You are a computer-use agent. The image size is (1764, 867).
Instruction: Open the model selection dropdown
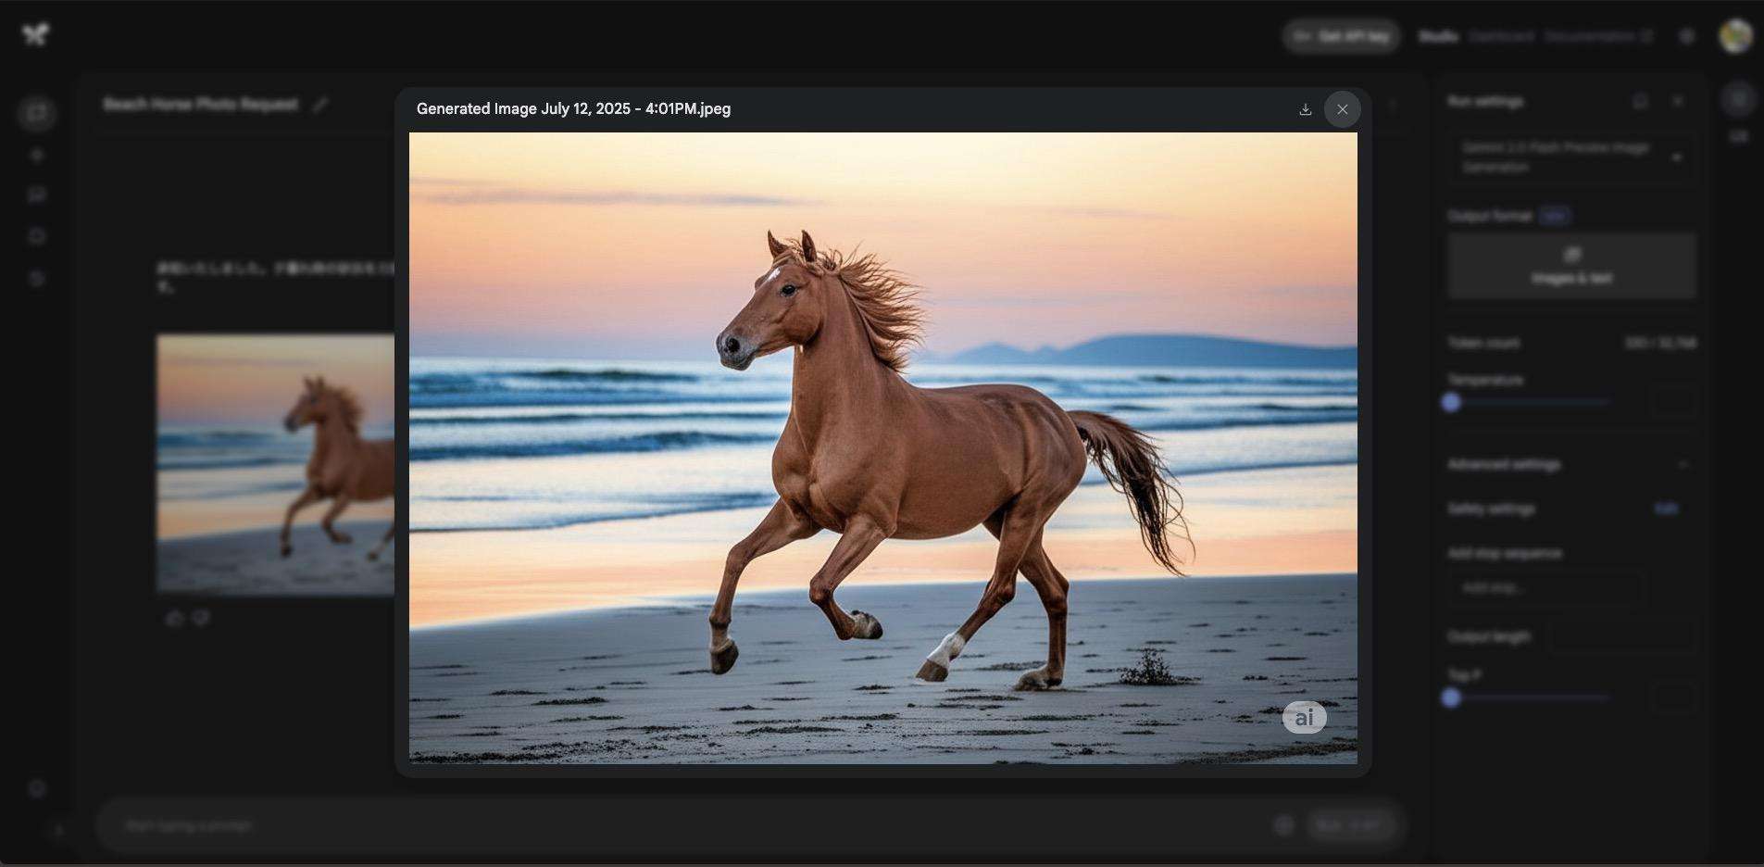pos(1571,157)
